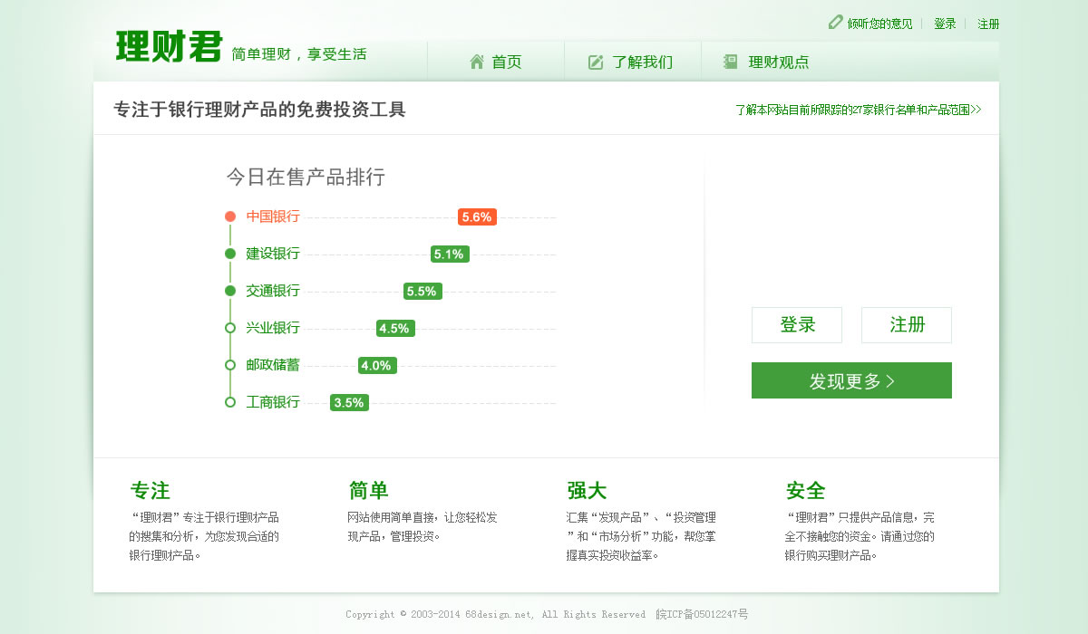Click the hollow dot for 工商银行

[x=230, y=402]
